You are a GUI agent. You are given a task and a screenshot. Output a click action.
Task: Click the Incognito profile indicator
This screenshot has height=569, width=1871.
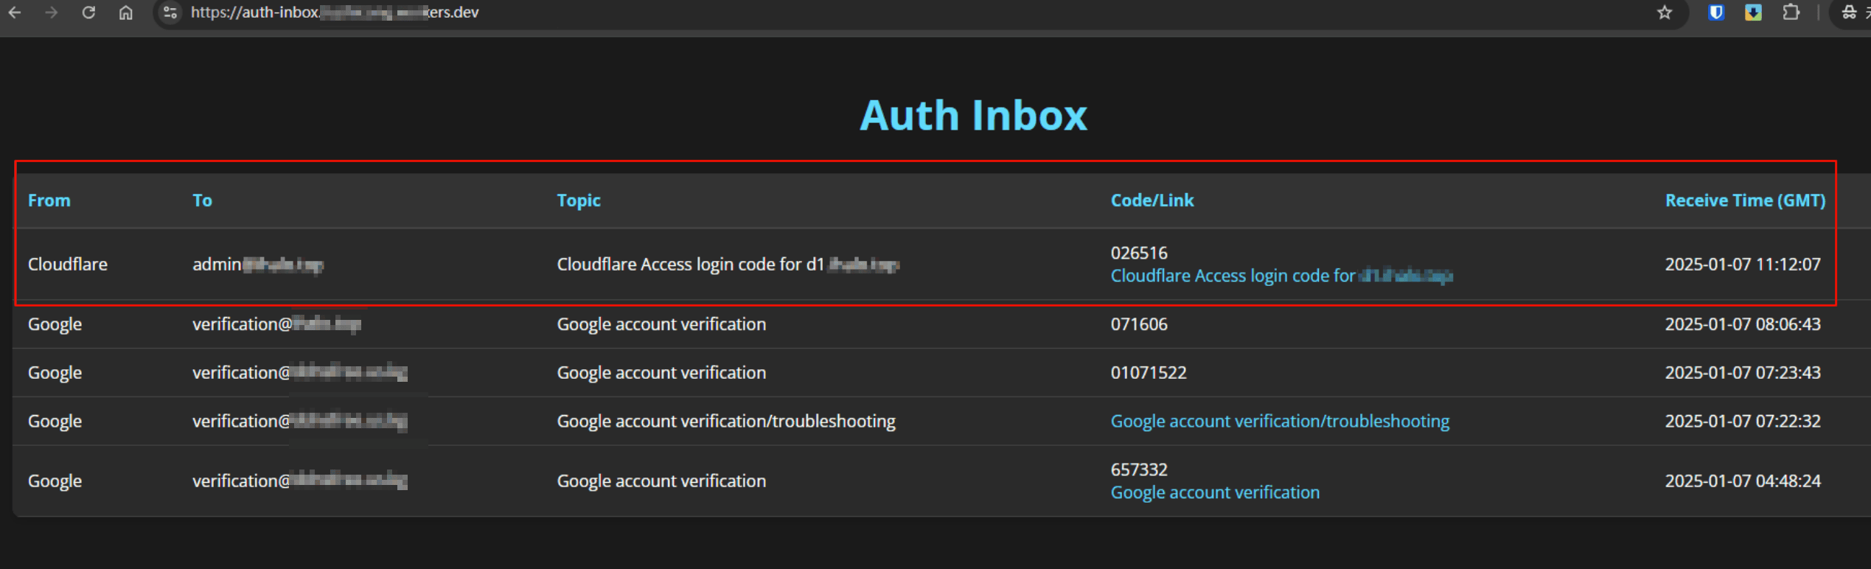(x=1849, y=13)
